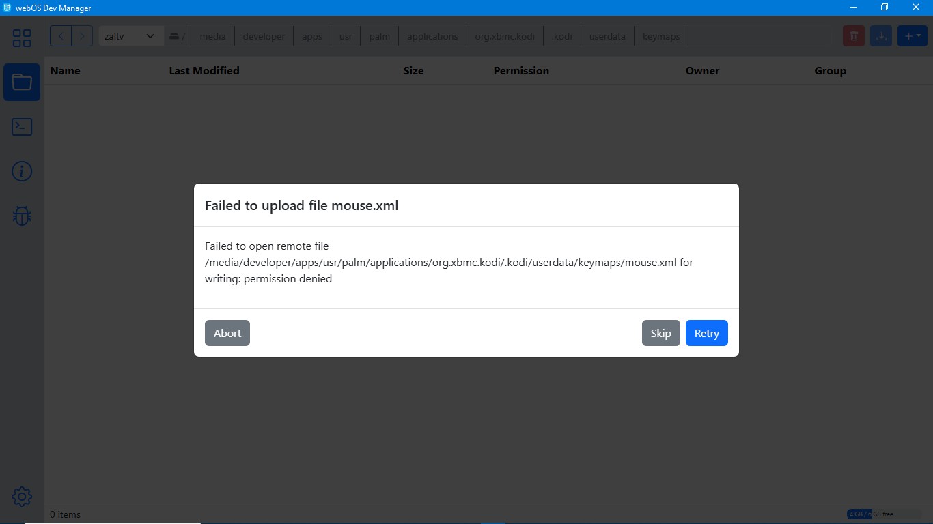Go forward with the right arrow button

tap(82, 36)
